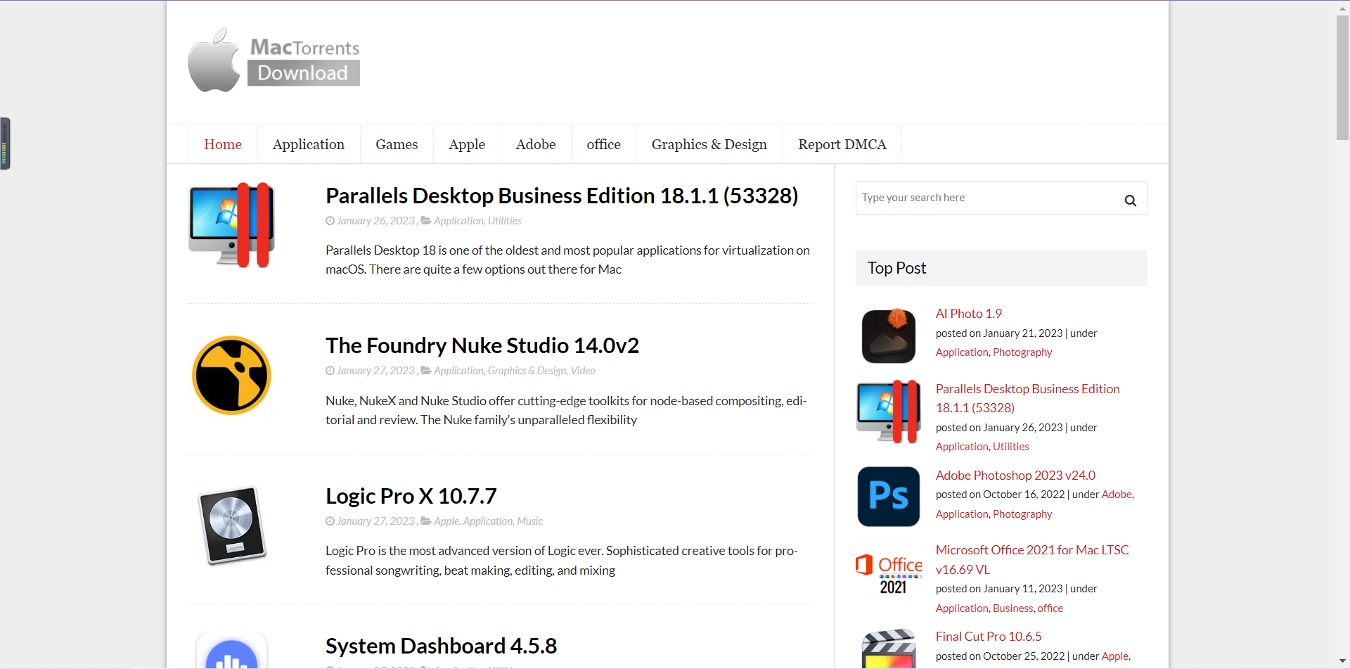
Task: Open the office menu item
Action: 603,144
